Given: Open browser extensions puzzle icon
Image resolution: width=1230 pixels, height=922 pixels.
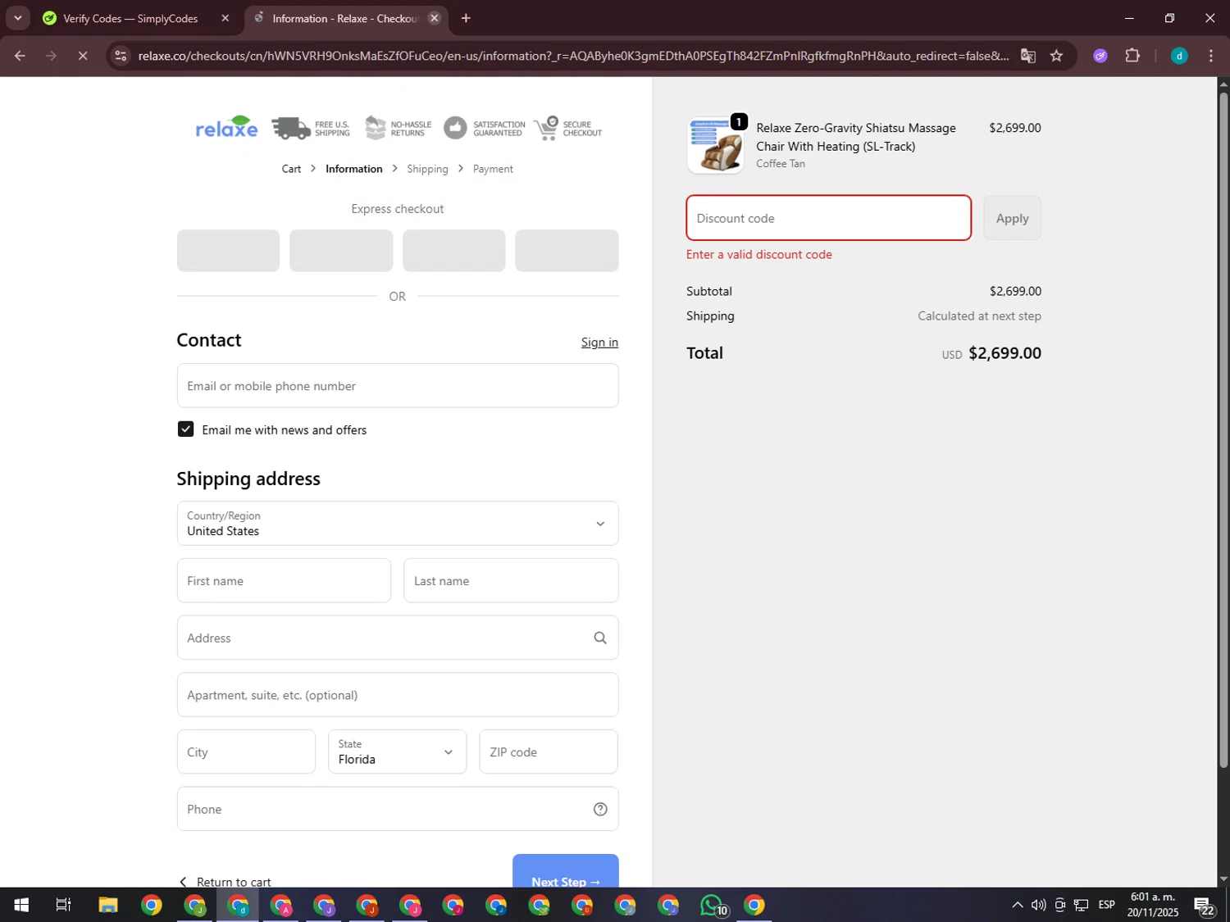Looking at the screenshot, I should point(1132,56).
